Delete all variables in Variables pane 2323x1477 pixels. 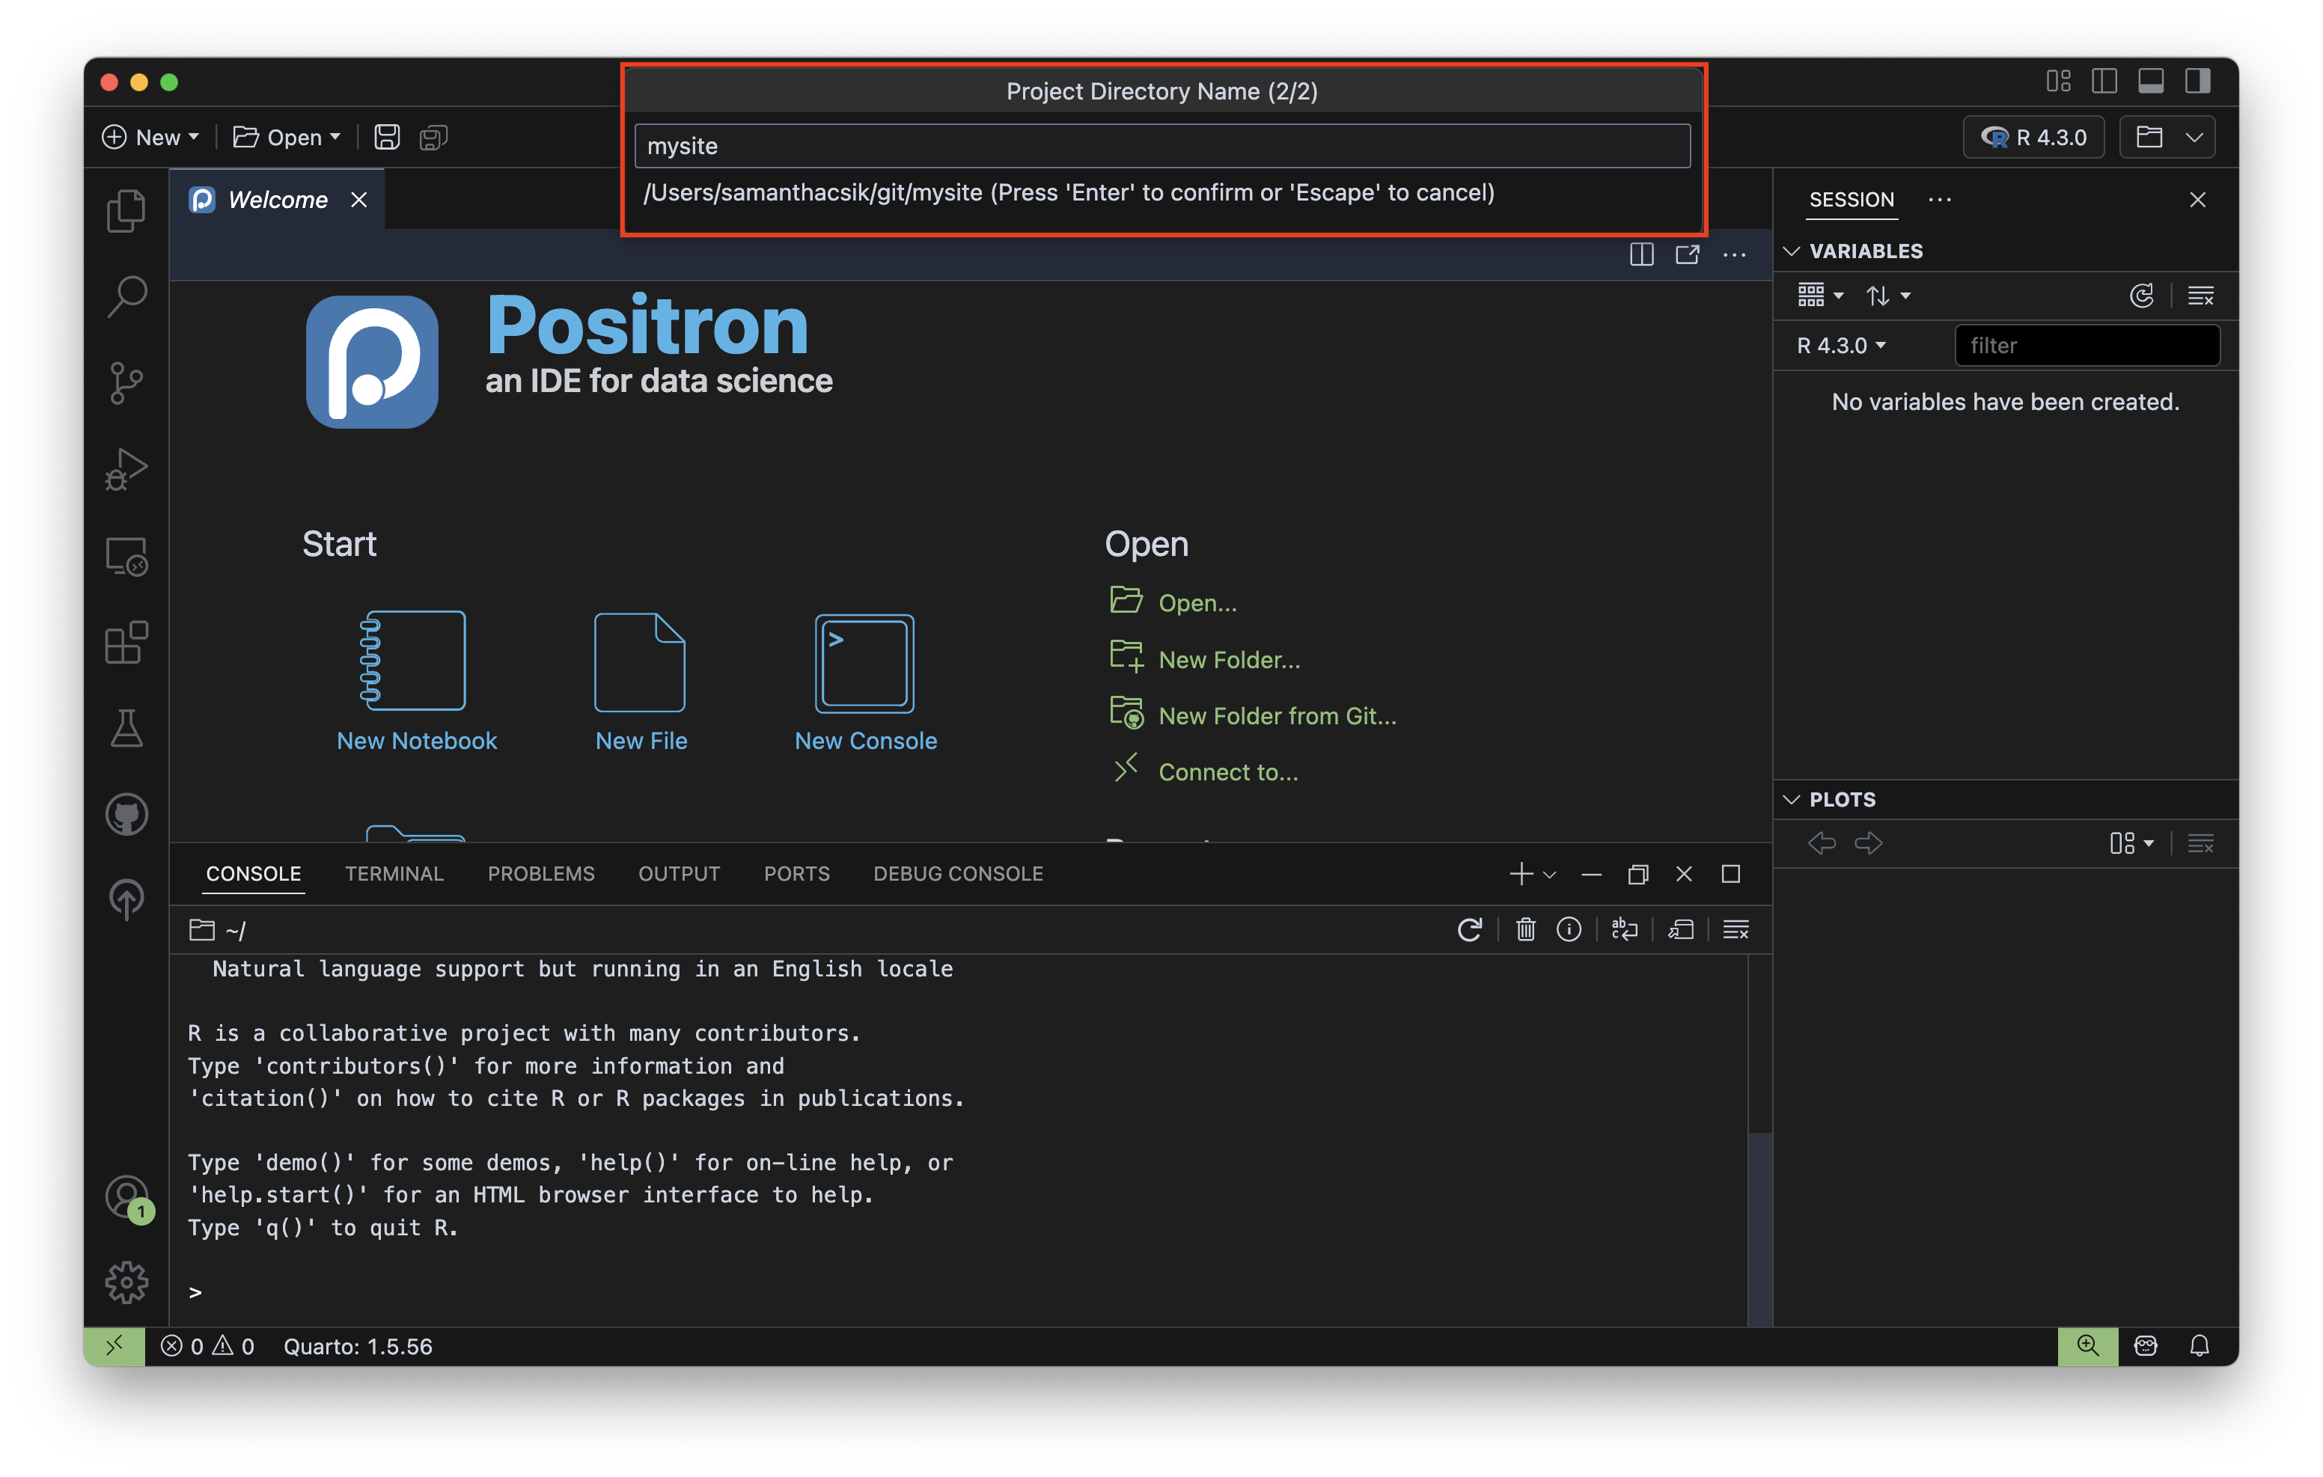(2200, 296)
